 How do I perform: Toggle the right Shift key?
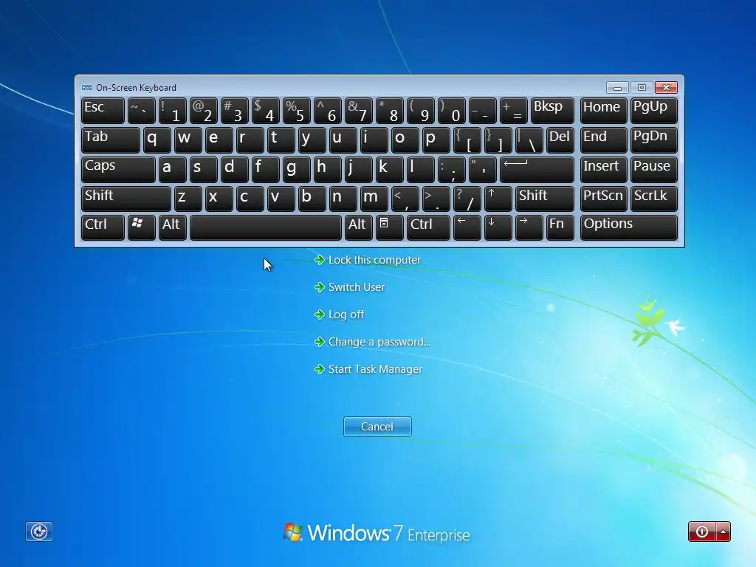(x=545, y=199)
